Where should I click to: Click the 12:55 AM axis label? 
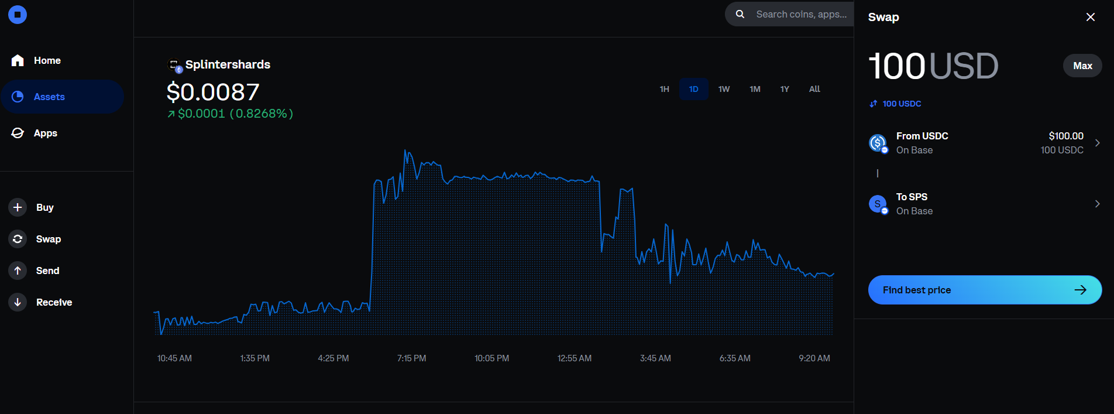tap(575, 358)
